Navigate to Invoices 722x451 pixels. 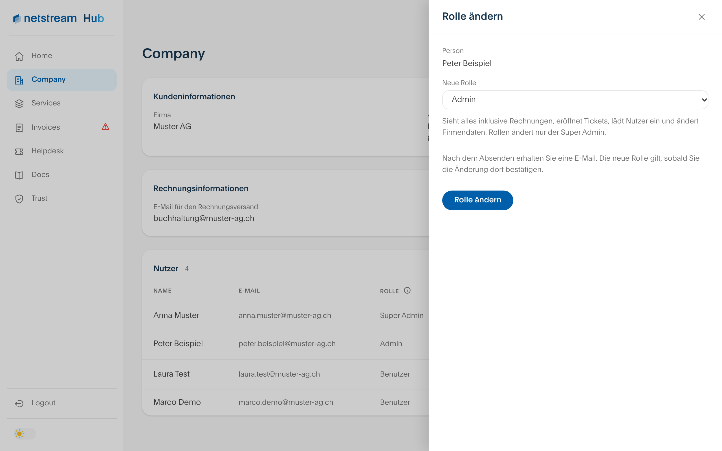62,127
